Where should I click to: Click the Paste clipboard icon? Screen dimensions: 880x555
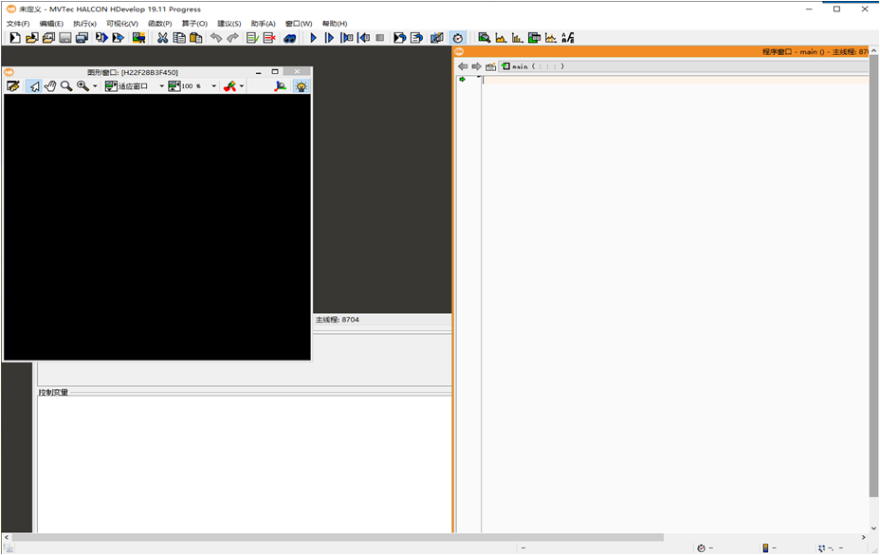pos(196,38)
